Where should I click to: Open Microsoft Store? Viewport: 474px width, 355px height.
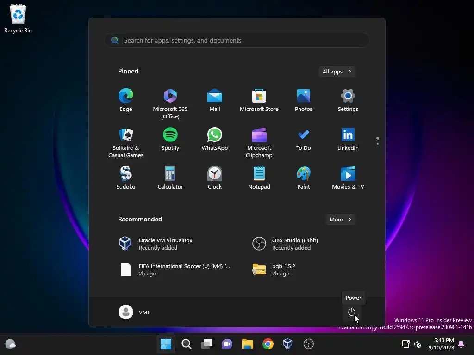point(259,100)
